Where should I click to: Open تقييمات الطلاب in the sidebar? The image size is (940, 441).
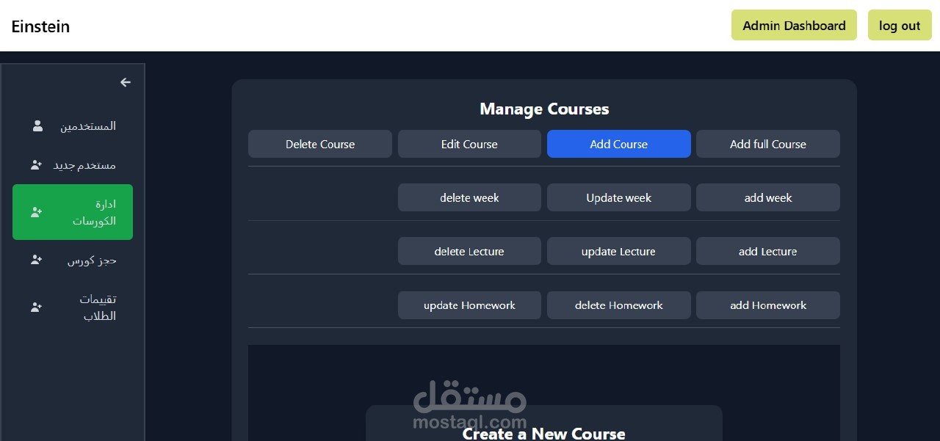(x=73, y=307)
